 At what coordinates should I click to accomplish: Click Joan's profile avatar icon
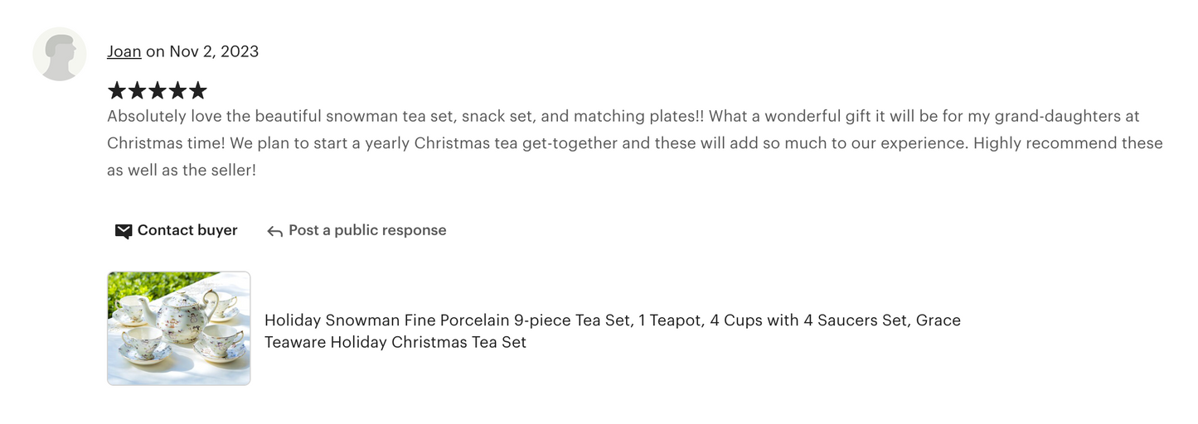tap(59, 54)
